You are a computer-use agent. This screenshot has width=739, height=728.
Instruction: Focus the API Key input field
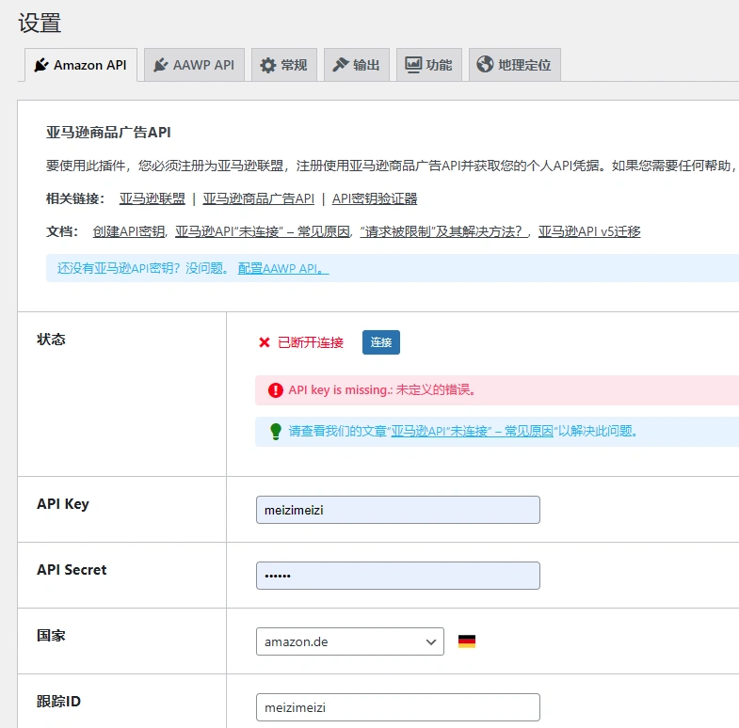(398, 510)
